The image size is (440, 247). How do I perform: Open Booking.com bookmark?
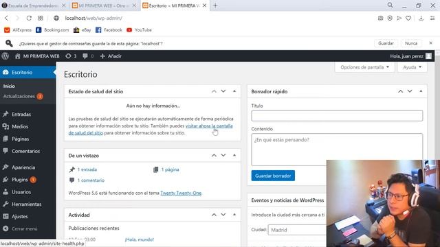(52, 30)
